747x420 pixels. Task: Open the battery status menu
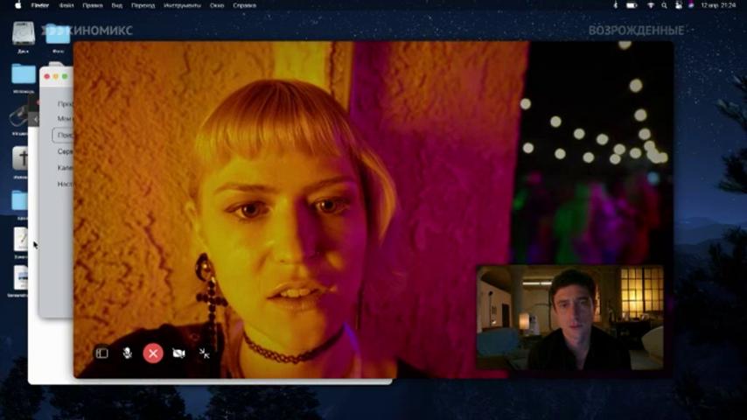coord(632,5)
